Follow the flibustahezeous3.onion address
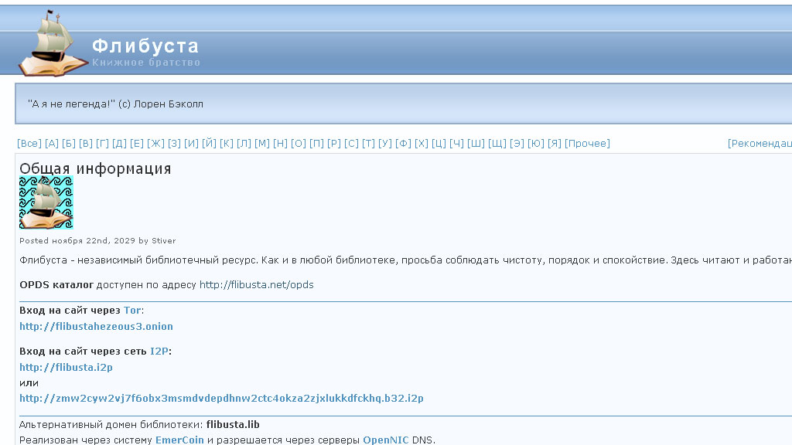This screenshot has width=792, height=445. pos(96,327)
